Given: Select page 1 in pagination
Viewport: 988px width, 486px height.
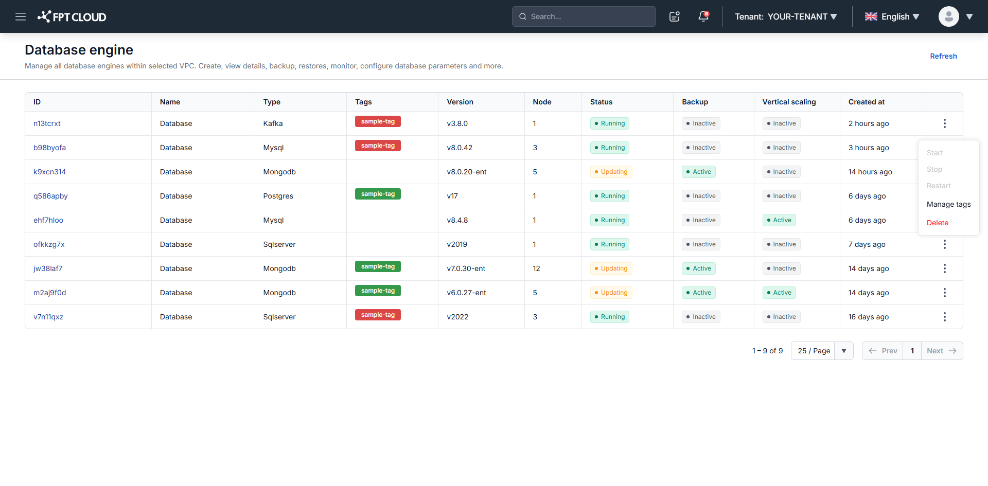Looking at the screenshot, I should [912, 351].
